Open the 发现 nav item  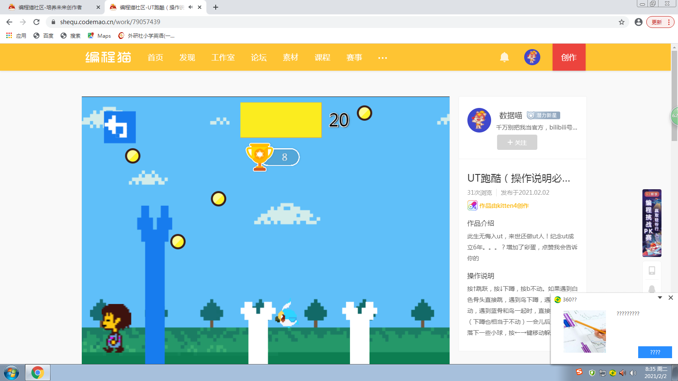click(x=187, y=57)
